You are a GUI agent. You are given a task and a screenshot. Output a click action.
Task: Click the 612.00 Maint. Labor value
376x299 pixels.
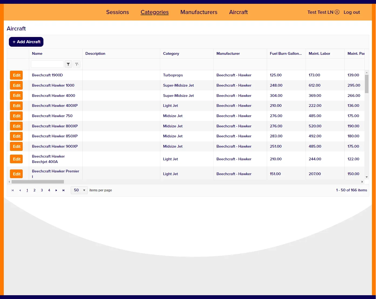(315, 86)
